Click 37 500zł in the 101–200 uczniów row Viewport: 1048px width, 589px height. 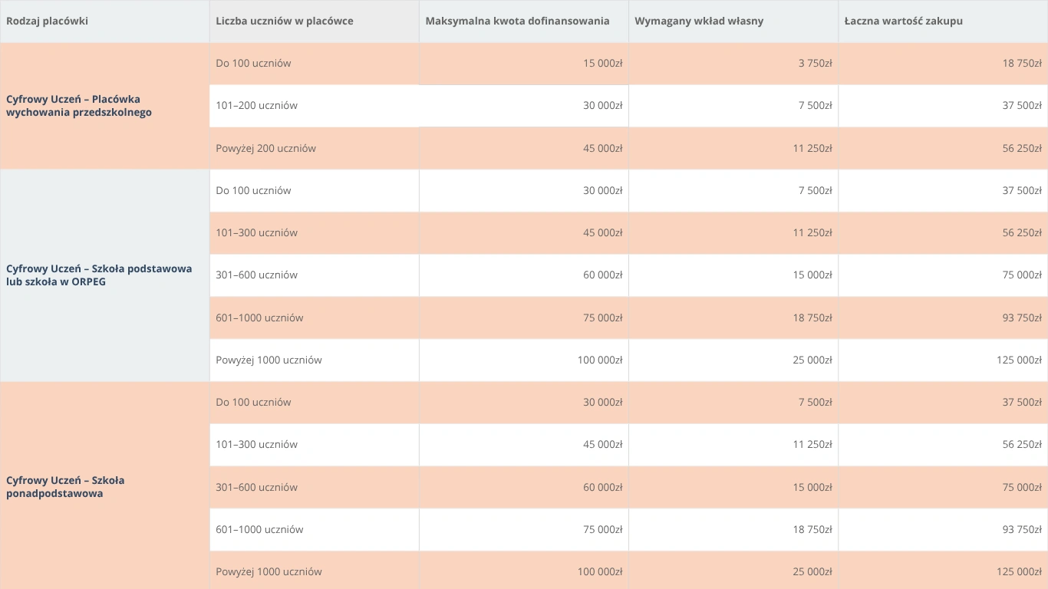click(x=943, y=106)
